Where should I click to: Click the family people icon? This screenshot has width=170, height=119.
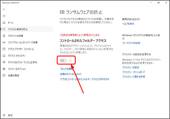click(x=4, y=69)
